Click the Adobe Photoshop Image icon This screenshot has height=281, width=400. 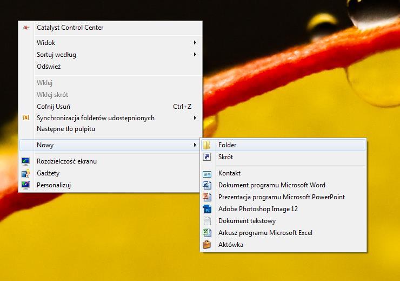pos(207,209)
